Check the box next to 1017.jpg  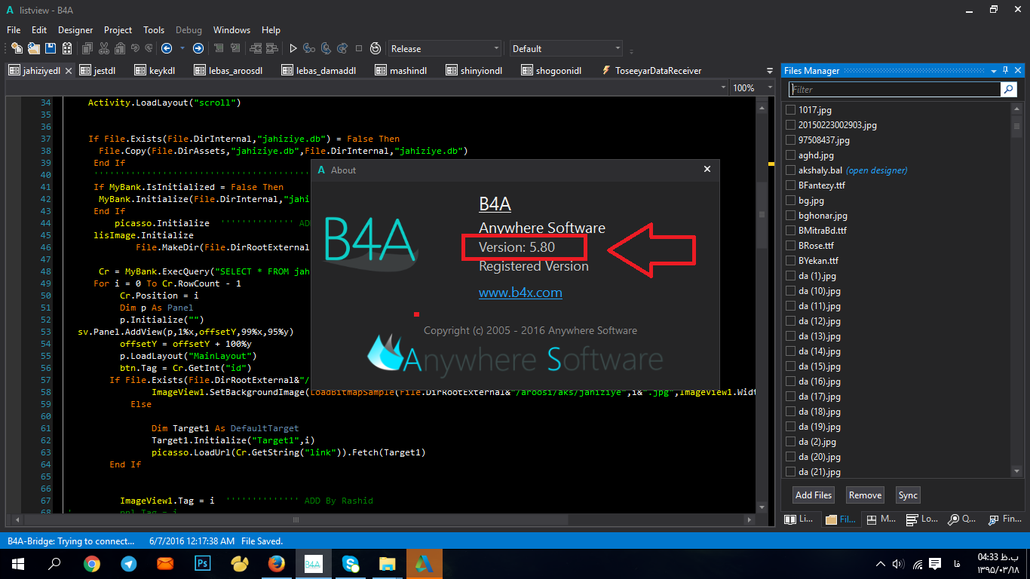(790, 110)
